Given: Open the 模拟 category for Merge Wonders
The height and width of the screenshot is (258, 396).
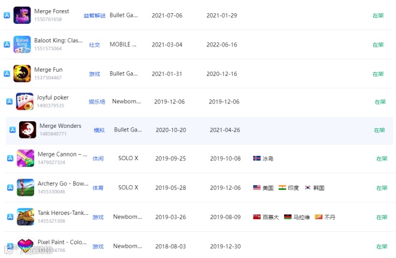Looking at the screenshot, I should click(x=99, y=130).
